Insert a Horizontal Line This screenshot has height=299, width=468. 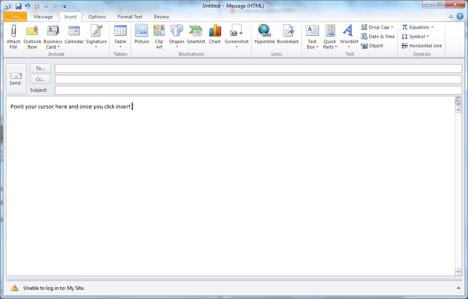(422, 46)
